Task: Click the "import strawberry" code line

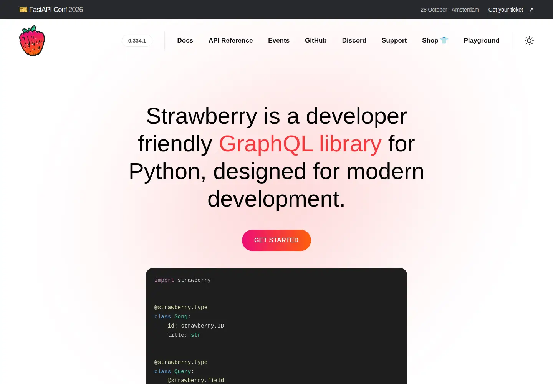Action: click(x=182, y=280)
